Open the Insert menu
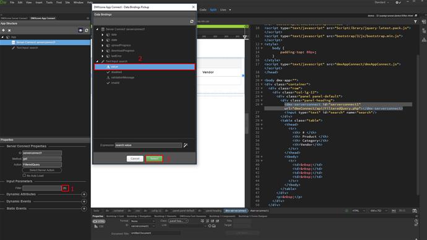427x240 pixels. pyautogui.click(x=39, y=2)
